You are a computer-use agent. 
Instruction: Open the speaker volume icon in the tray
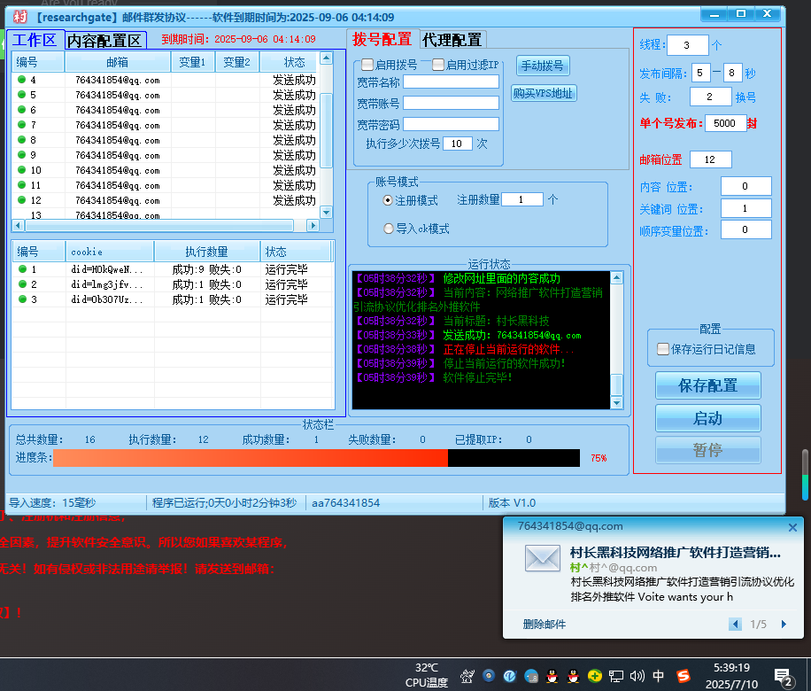coord(637,676)
